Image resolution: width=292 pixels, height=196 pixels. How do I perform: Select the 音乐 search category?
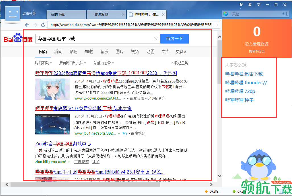tap(104, 51)
